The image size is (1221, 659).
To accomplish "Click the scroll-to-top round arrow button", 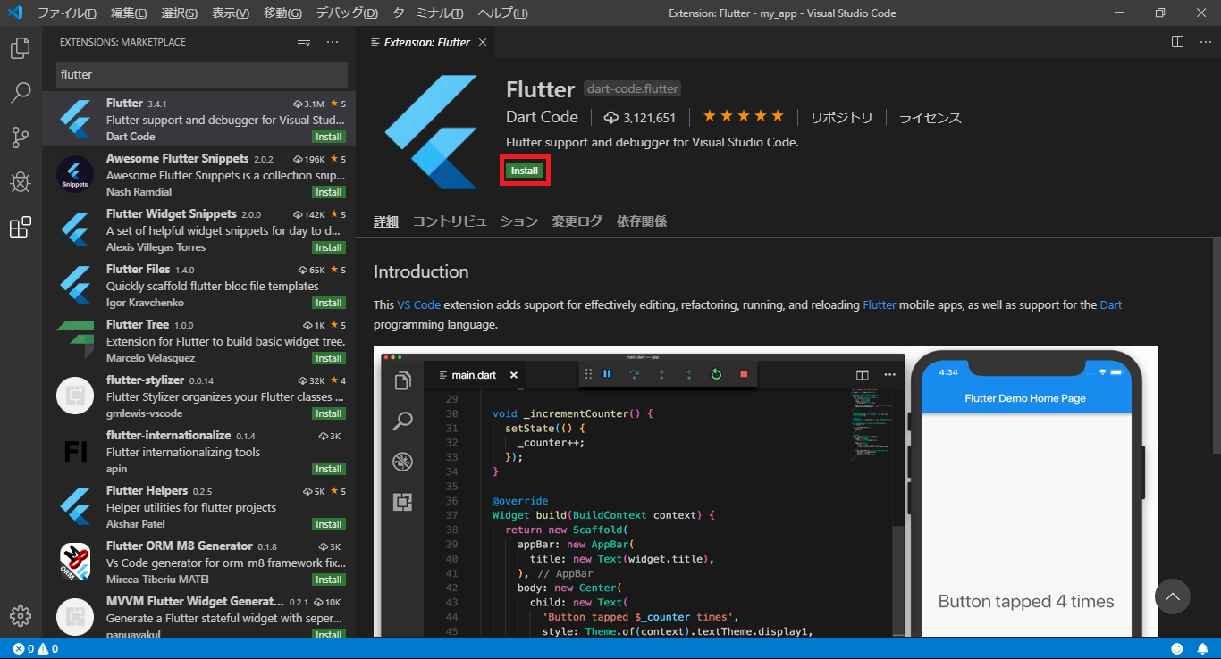I will pos(1172,596).
